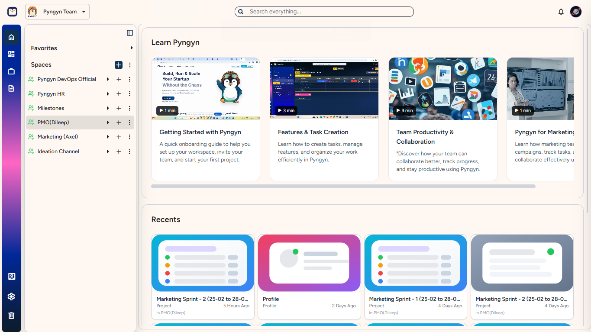The image size is (591, 332).
Task: Select the Home icon in the sidebar
Action: point(11,36)
